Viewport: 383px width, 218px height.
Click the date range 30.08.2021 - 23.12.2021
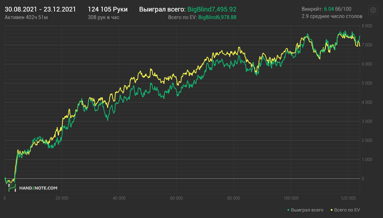(40, 9)
